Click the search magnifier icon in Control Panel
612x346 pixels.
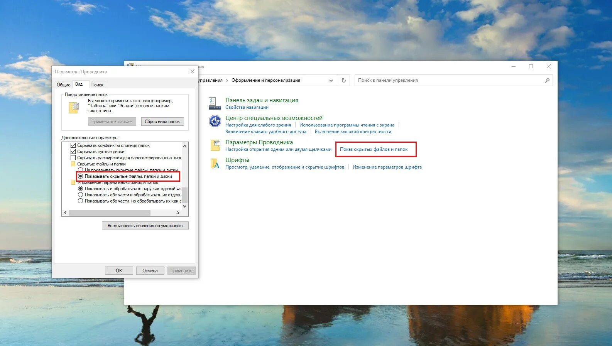[547, 80]
